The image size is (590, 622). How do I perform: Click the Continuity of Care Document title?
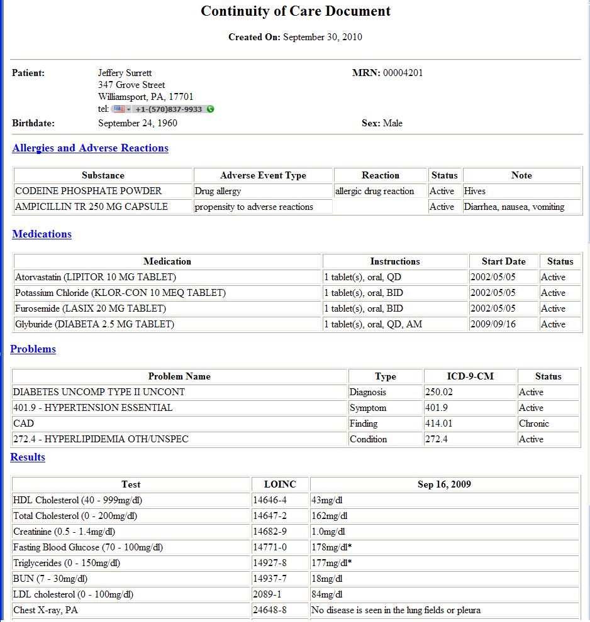pos(296,11)
